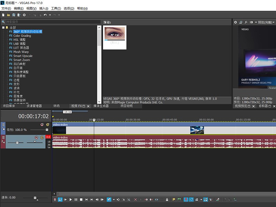Collapse the 全部 plugin tree node

(3, 28)
